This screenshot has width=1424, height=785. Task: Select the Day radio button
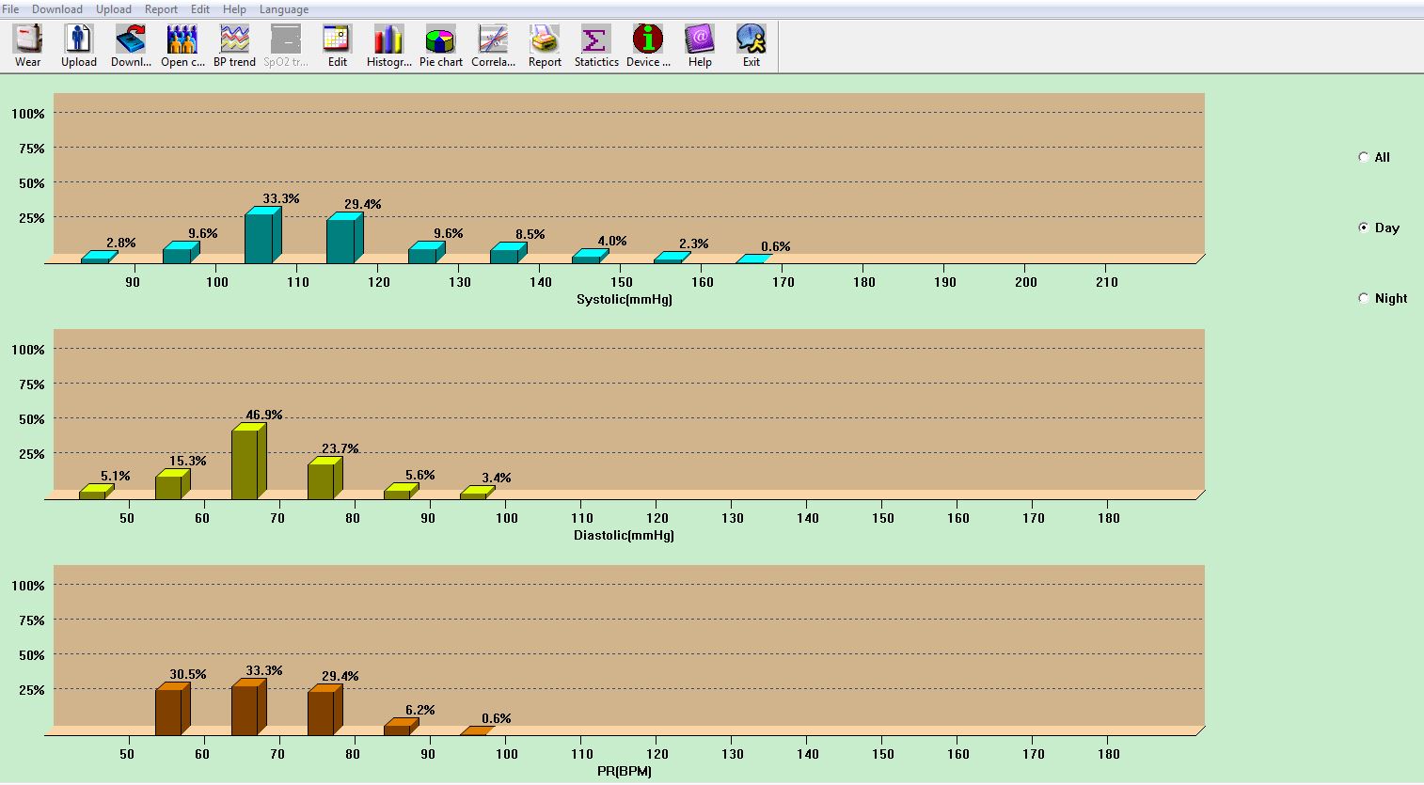click(x=1364, y=228)
